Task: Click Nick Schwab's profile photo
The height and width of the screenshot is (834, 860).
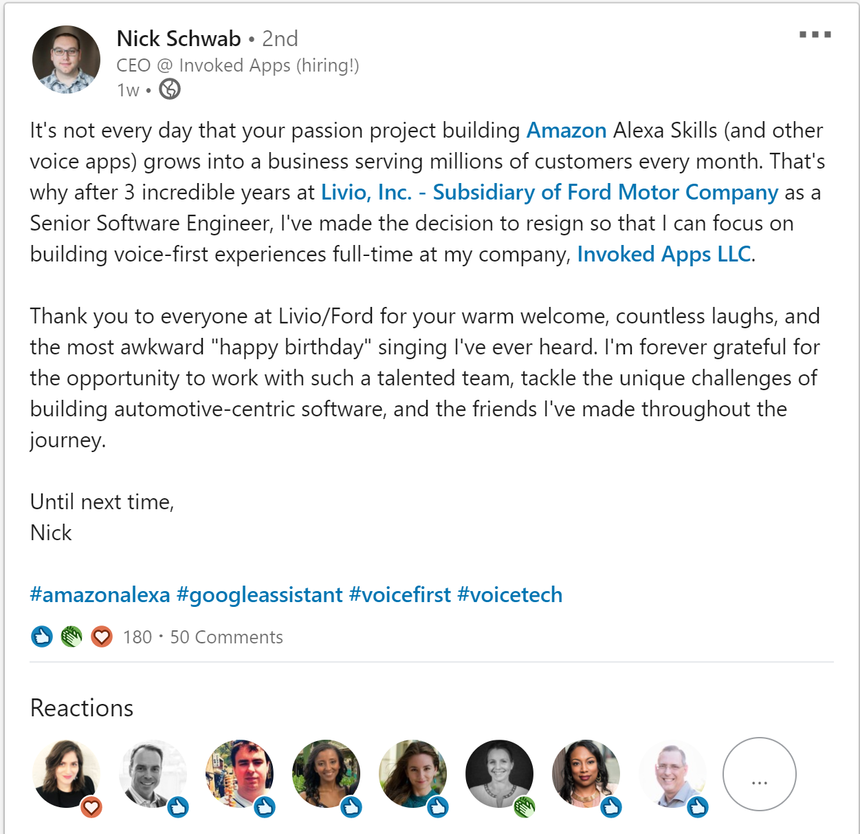Action: tap(66, 60)
